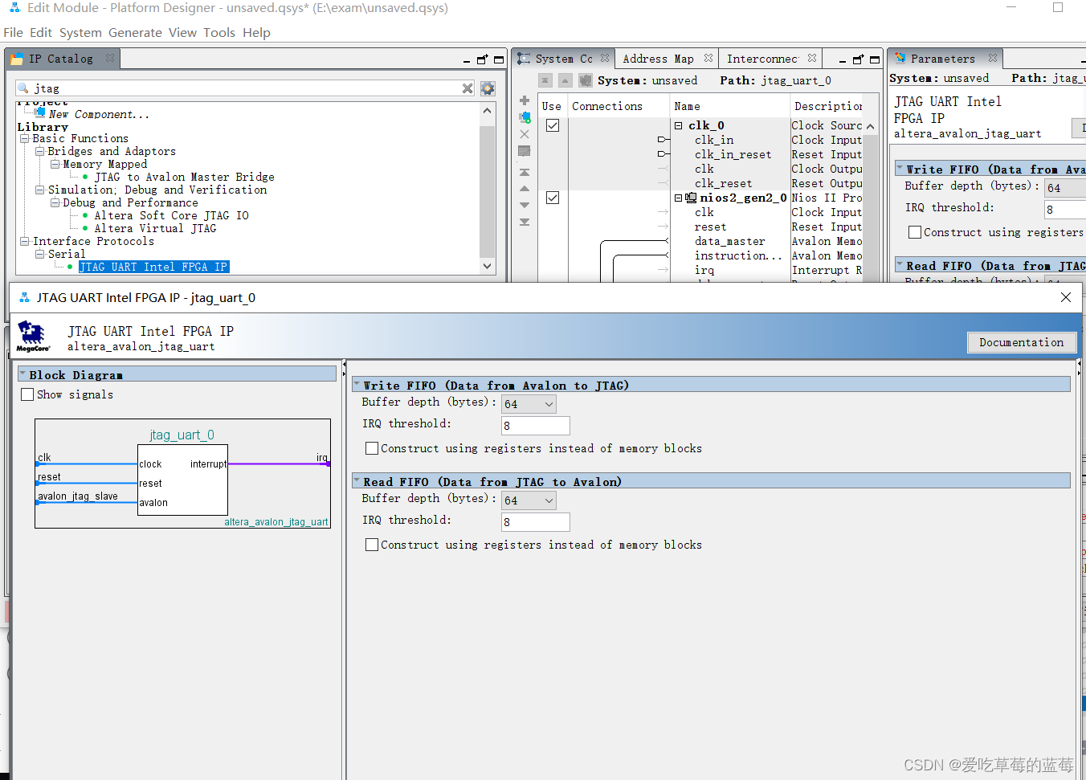The height and width of the screenshot is (780, 1086).
Task: Maximize the System Contents panel
Action: [x=875, y=59]
